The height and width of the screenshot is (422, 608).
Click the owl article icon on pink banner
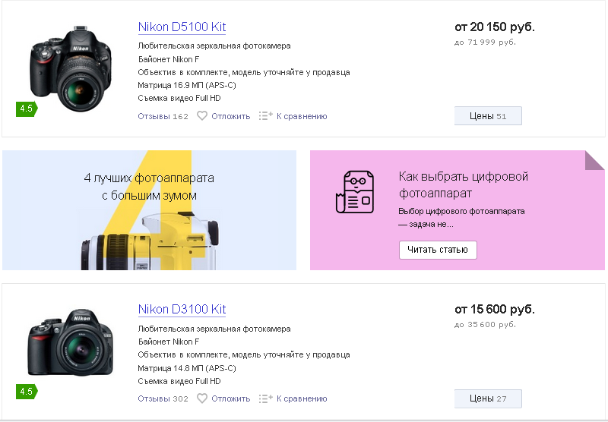point(354,191)
